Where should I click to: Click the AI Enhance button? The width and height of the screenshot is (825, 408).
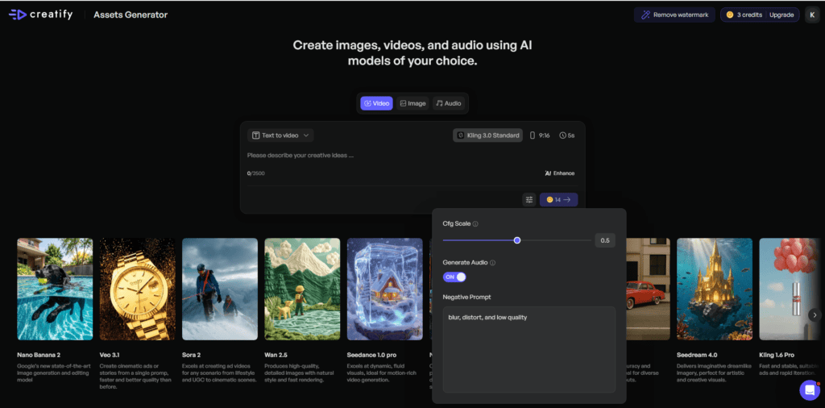[559, 173]
